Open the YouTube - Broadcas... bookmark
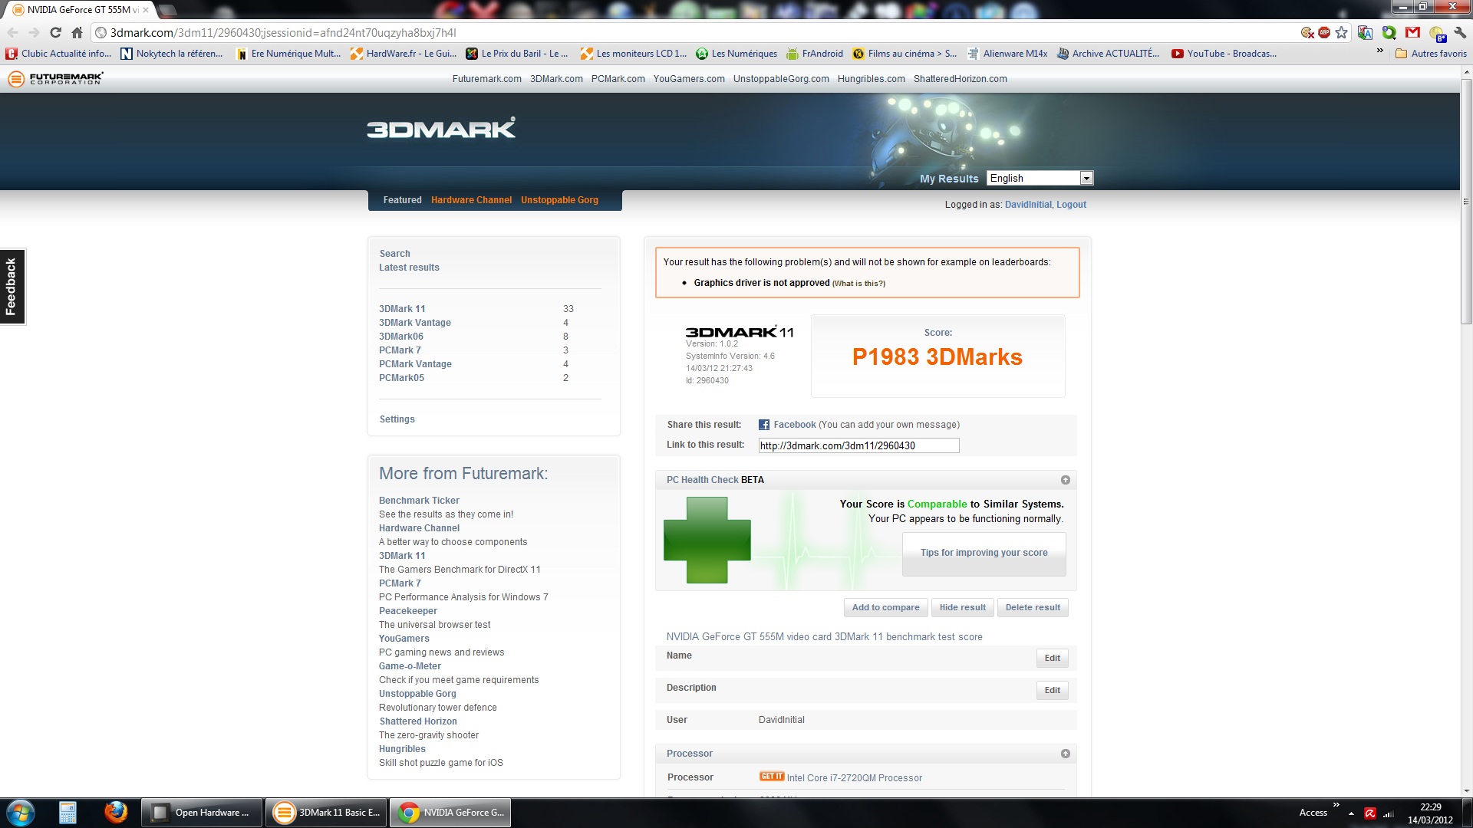This screenshot has width=1473, height=828. pos(1224,54)
